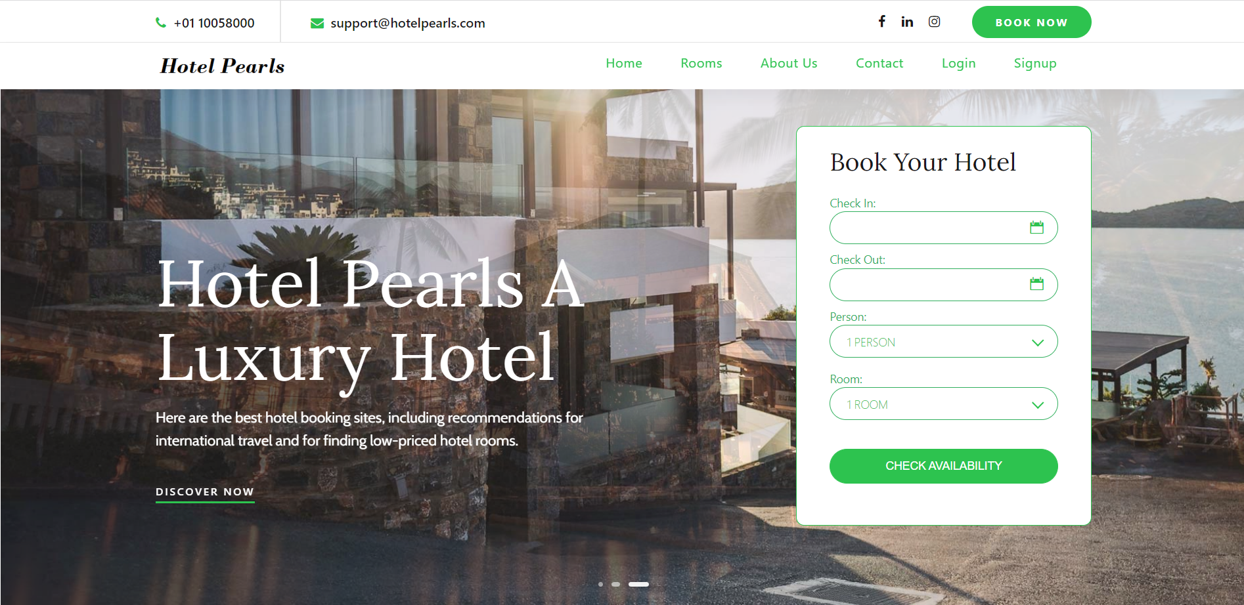
Task: Click into the Check In date field
Action: click(x=944, y=228)
